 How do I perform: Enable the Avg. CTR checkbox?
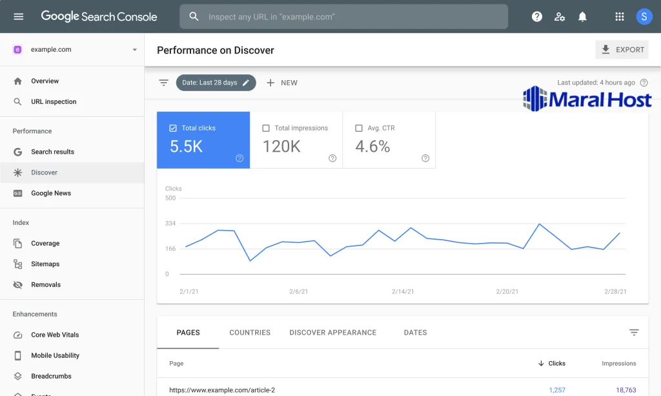click(359, 128)
